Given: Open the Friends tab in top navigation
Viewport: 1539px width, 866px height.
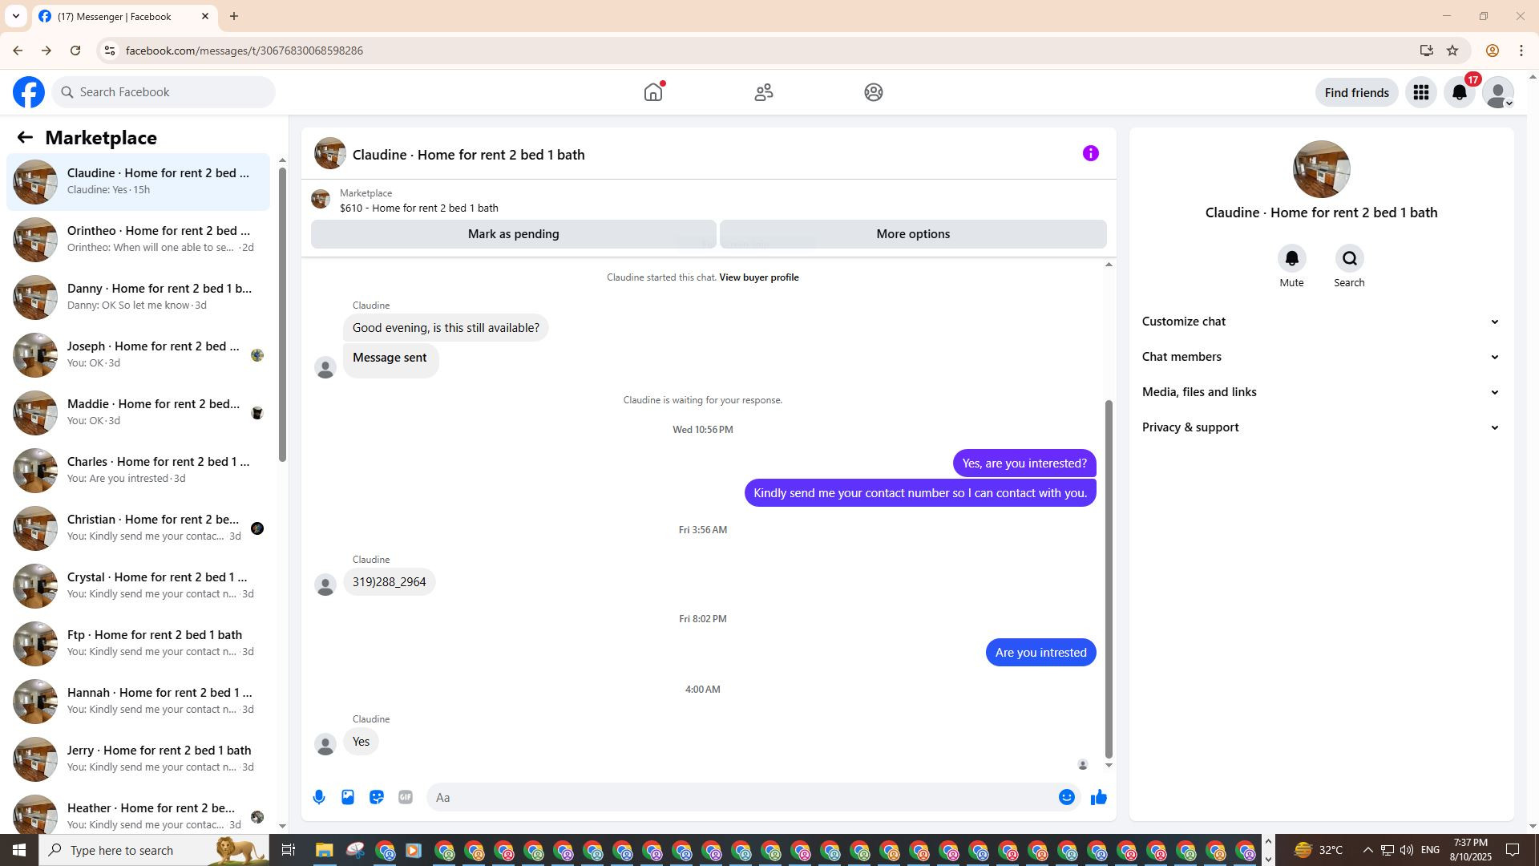Looking at the screenshot, I should 763,93.
